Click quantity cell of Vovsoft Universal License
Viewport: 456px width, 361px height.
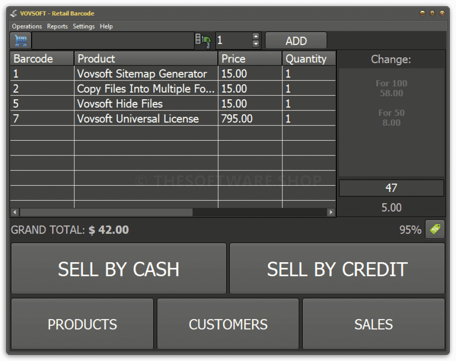coord(309,118)
